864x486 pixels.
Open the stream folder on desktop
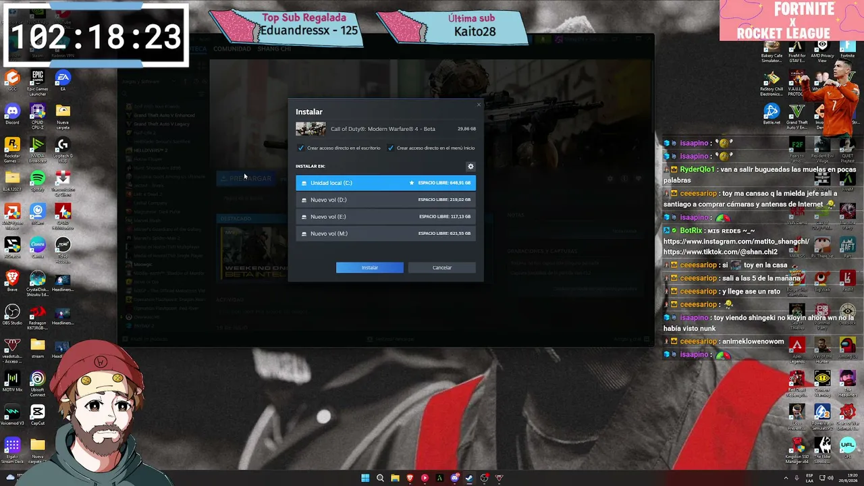[x=38, y=348]
